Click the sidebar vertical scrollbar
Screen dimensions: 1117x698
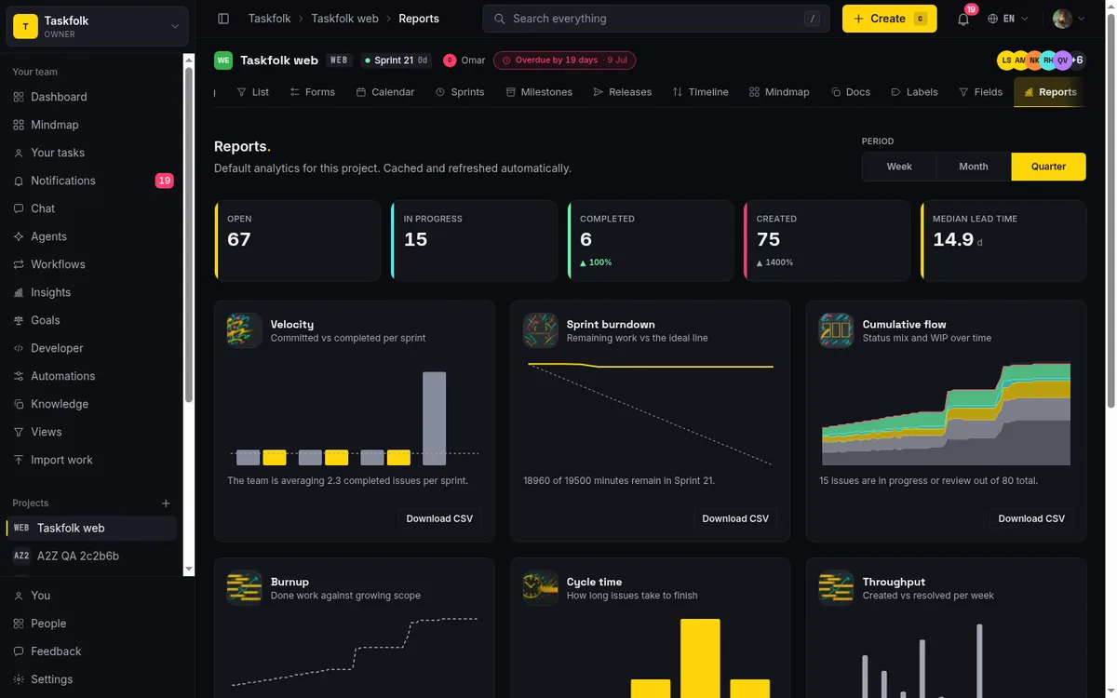(x=189, y=233)
